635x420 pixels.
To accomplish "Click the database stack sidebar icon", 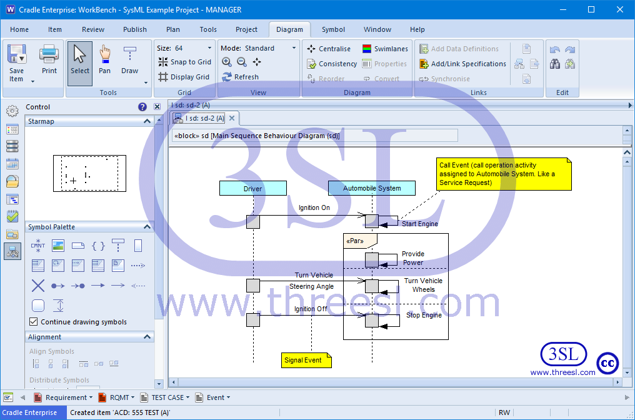I will [x=12, y=146].
